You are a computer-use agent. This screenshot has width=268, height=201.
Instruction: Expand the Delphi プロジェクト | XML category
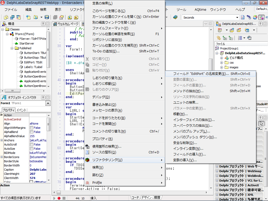point(217,195)
